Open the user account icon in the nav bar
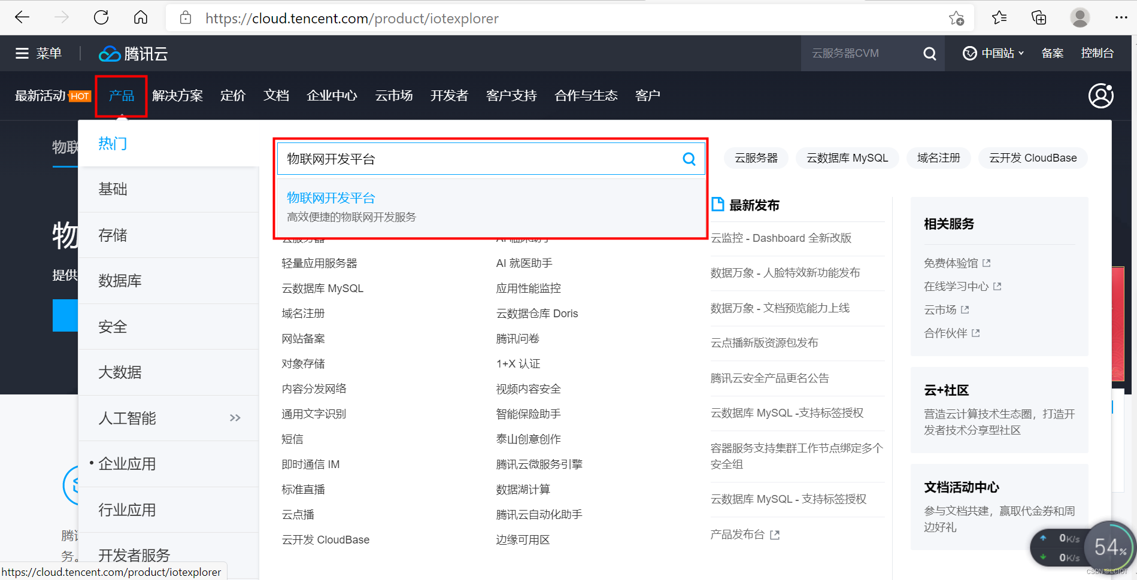 coord(1100,96)
